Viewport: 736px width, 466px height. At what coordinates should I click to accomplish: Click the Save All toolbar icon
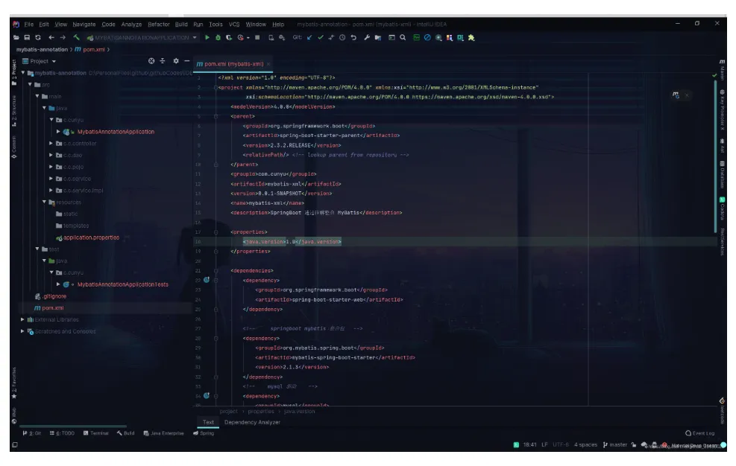click(28, 37)
